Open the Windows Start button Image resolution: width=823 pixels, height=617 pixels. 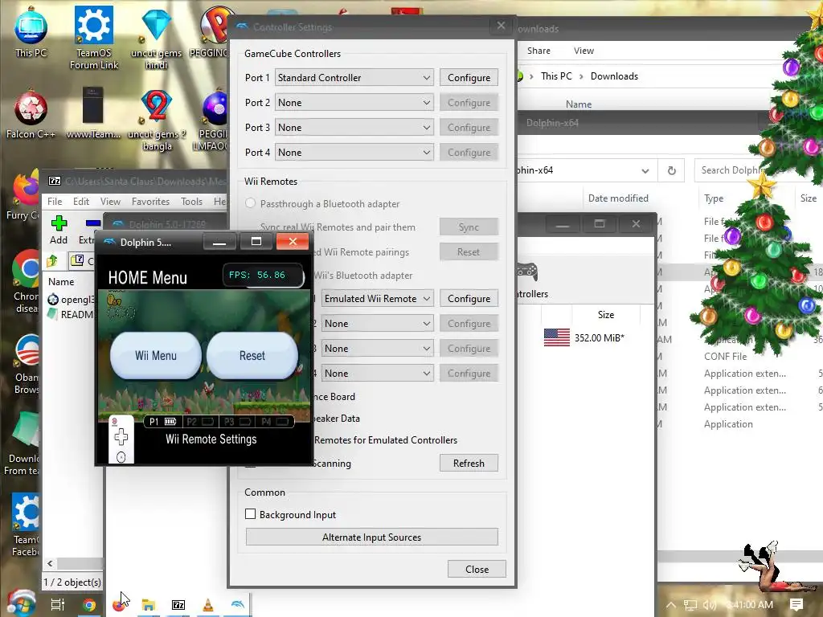point(21,604)
